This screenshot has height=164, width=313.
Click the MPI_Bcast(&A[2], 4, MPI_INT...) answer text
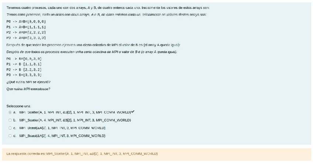pos(62,136)
